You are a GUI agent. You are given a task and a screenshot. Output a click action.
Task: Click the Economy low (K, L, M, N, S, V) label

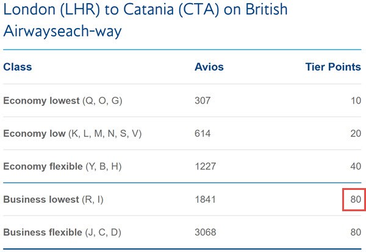tap(73, 134)
